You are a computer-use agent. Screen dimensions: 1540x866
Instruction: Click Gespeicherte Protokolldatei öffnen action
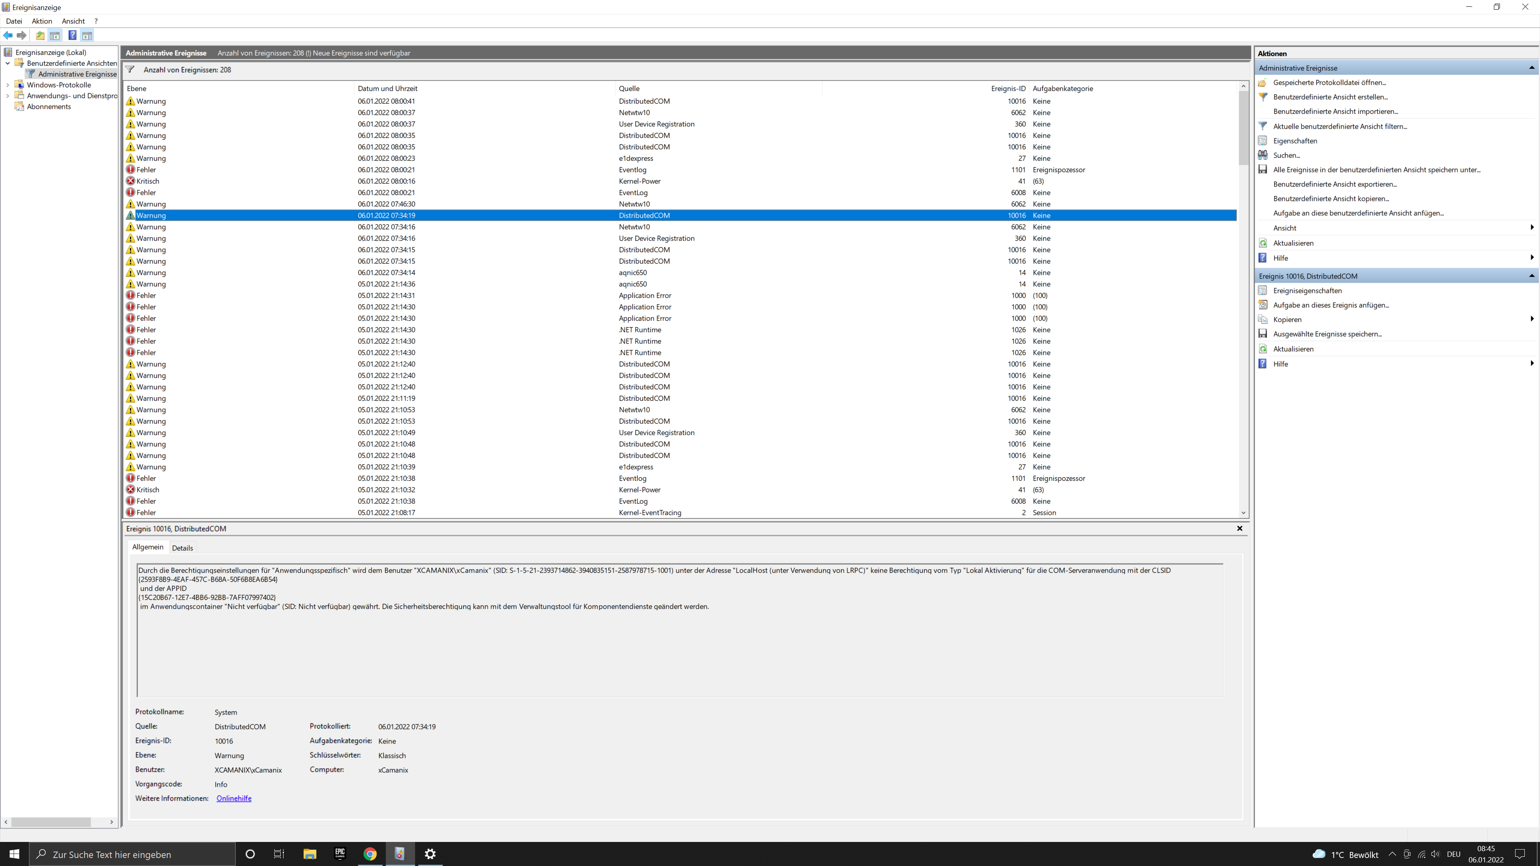[x=1329, y=83]
